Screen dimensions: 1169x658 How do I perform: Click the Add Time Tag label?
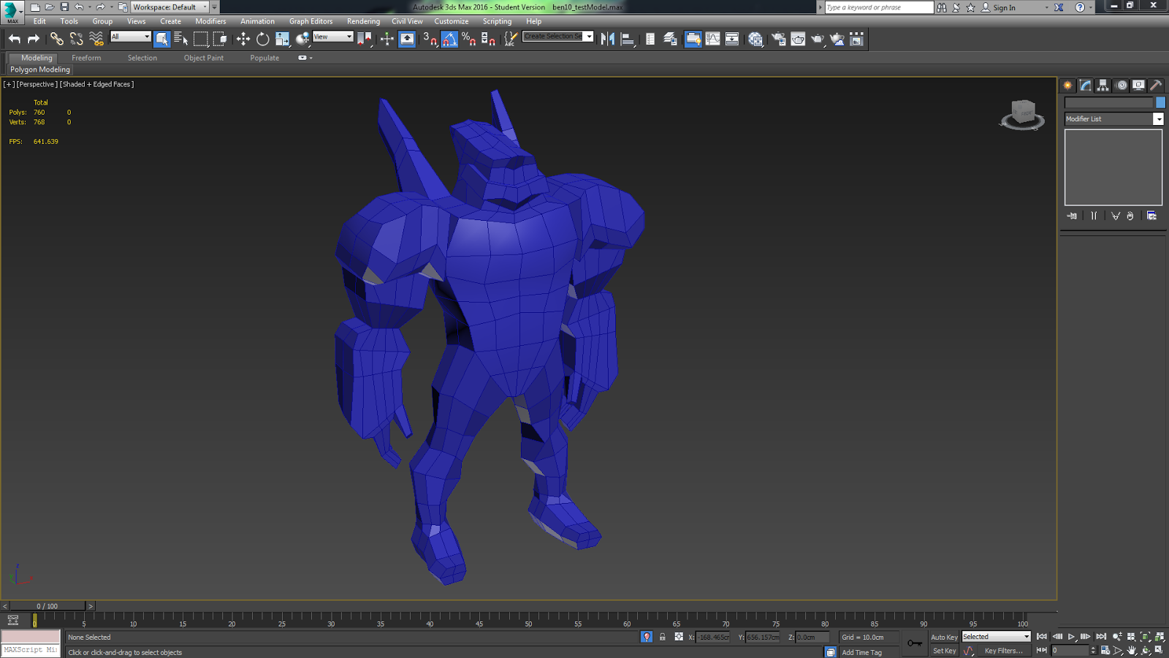[861, 652]
